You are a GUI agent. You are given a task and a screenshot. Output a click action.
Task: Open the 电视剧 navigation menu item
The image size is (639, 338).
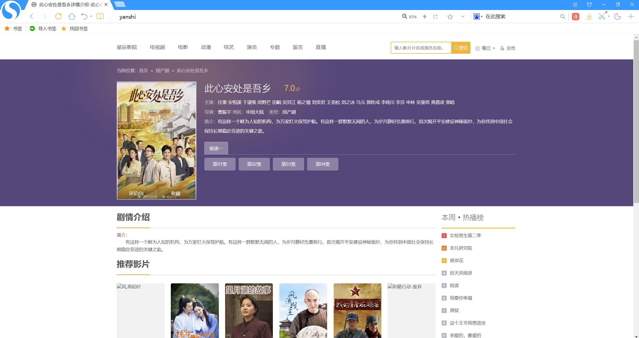157,47
